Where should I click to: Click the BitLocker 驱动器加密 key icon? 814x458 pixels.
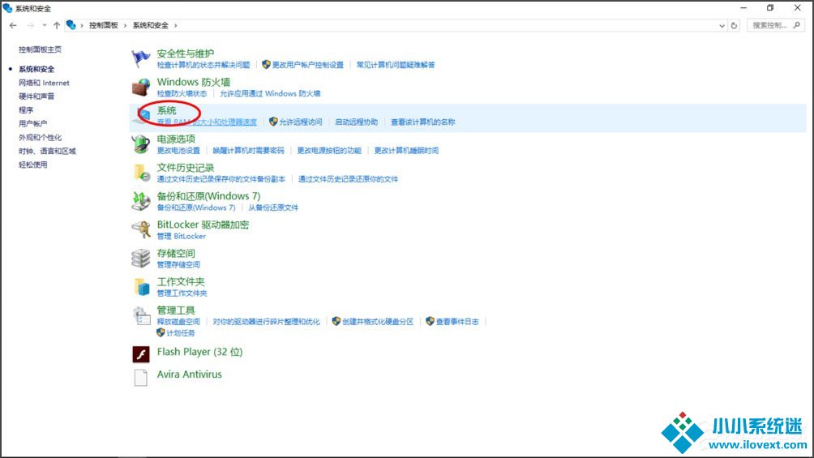click(141, 229)
